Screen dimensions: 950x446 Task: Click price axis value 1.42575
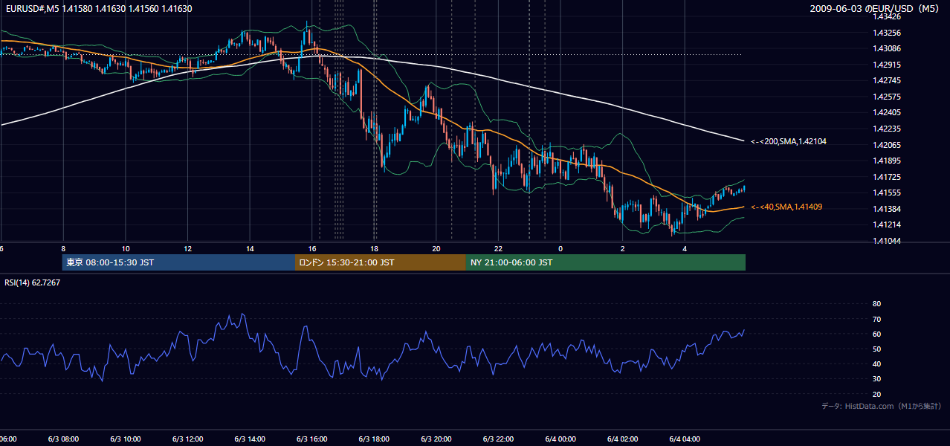(886, 97)
